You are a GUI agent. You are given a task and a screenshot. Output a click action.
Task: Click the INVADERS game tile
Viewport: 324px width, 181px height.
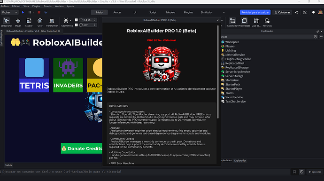pyautogui.click(x=68, y=75)
